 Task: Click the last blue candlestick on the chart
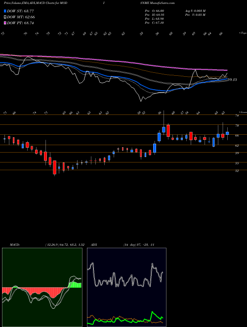pyautogui.click(x=227, y=133)
